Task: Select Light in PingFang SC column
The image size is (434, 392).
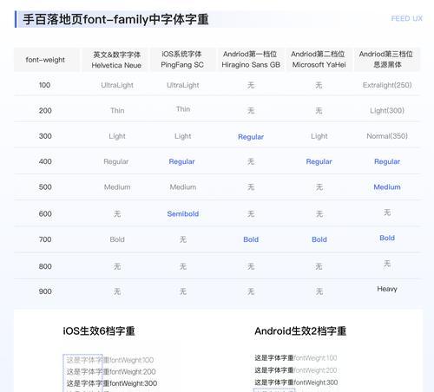Action: click(x=183, y=136)
